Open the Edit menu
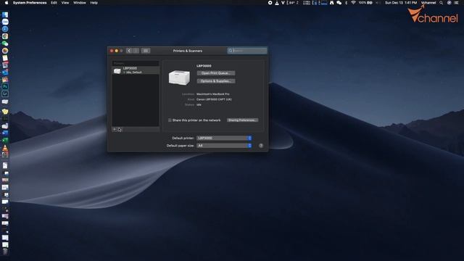The image size is (464, 261). tap(54, 3)
